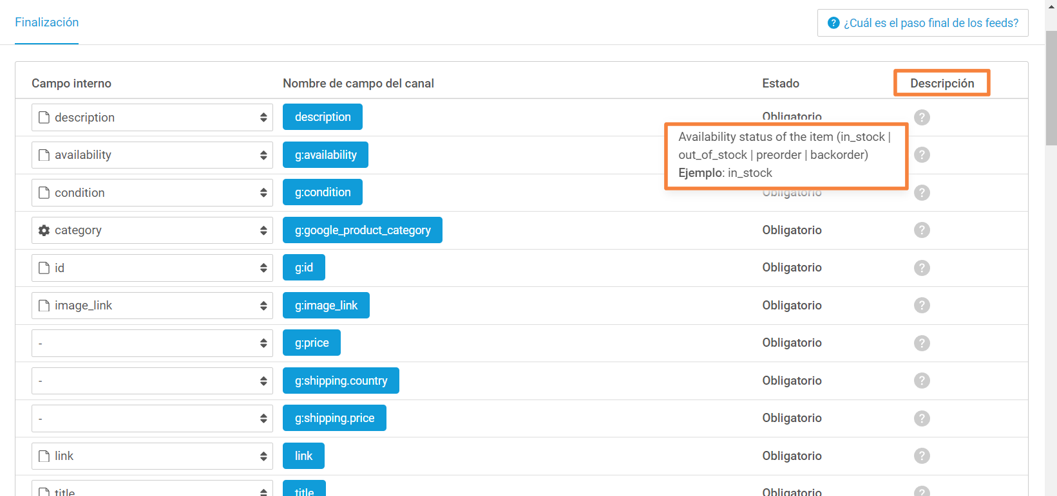Show help for g:shipping.price row
The height and width of the screenshot is (496, 1057).
tap(922, 418)
